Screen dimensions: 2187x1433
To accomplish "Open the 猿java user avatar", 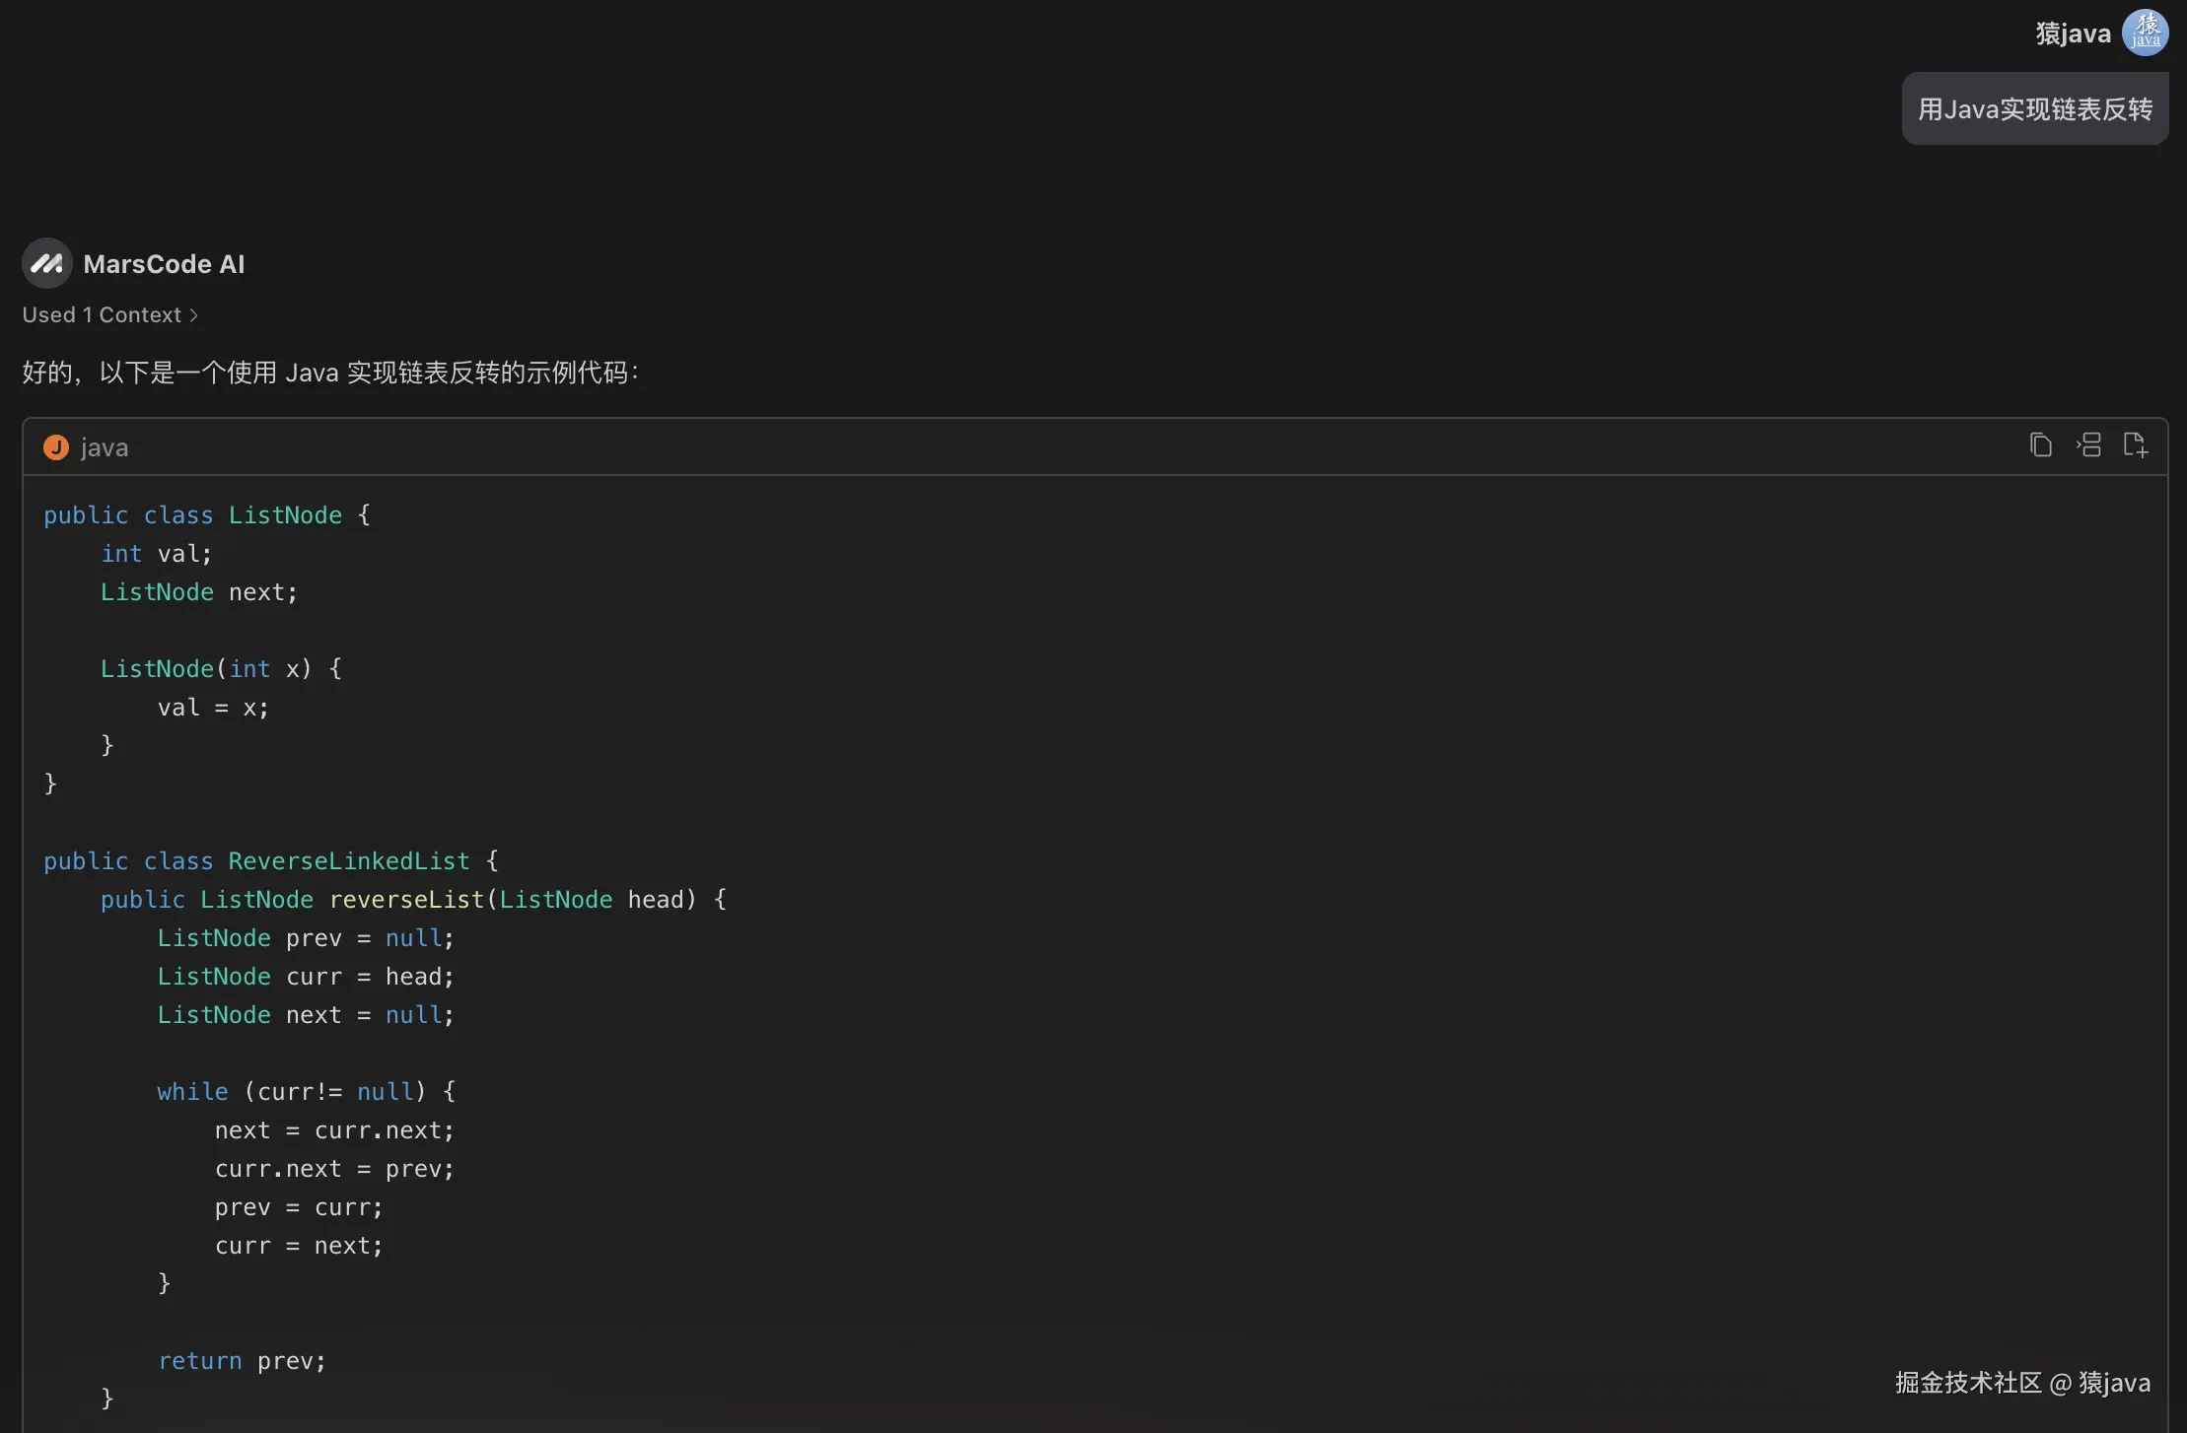I will click(x=2145, y=33).
